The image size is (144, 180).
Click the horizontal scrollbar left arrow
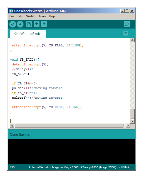click(x=12, y=125)
